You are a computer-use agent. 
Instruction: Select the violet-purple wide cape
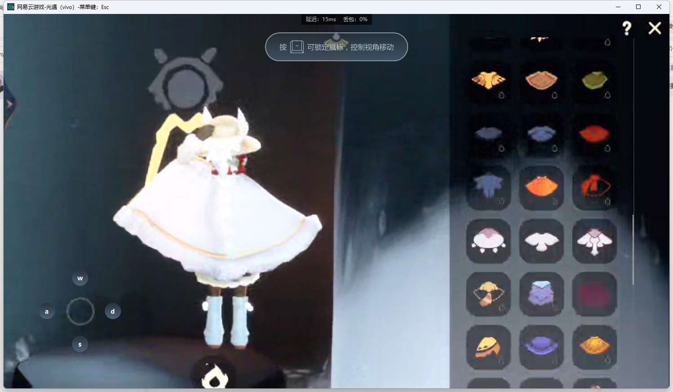[542, 347]
